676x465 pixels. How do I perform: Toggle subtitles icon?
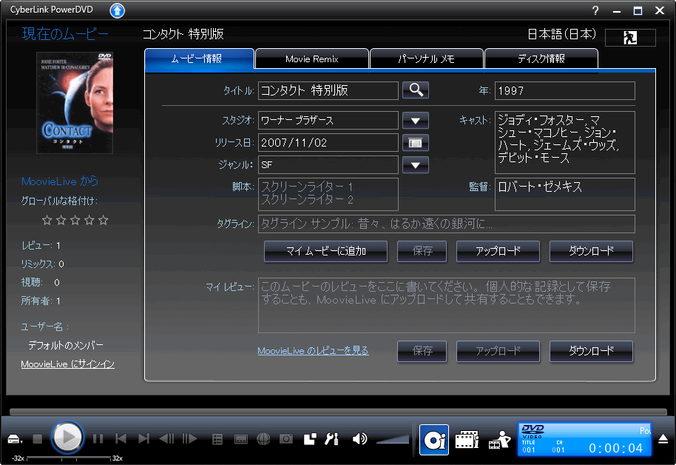pyautogui.click(x=240, y=440)
